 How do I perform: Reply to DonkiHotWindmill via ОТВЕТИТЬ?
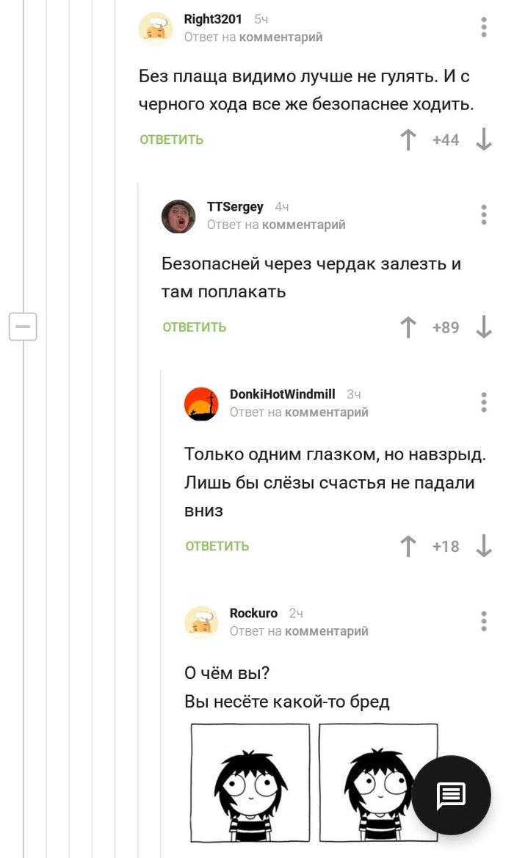tap(217, 546)
